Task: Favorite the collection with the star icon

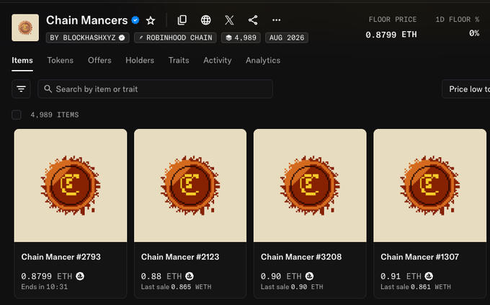Action: (151, 21)
